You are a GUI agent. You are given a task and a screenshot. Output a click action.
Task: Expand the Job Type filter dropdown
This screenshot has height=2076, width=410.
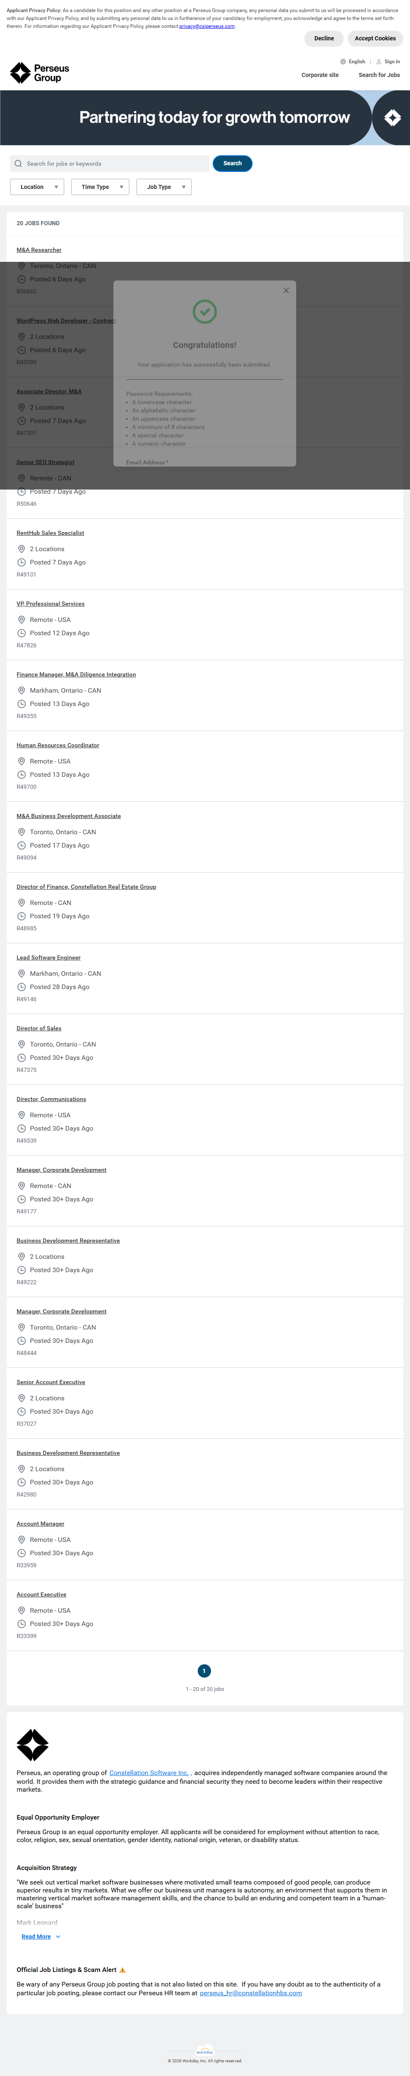pos(164,187)
